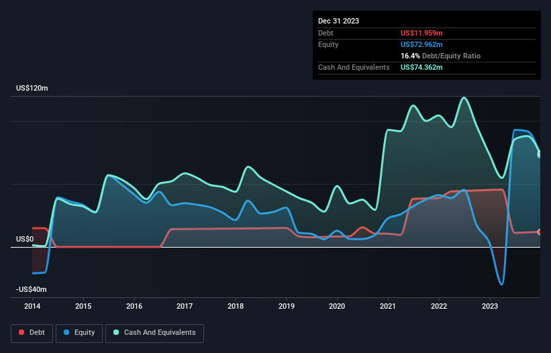
Task: Click the US$11.959m debt value
Action: click(421, 33)
